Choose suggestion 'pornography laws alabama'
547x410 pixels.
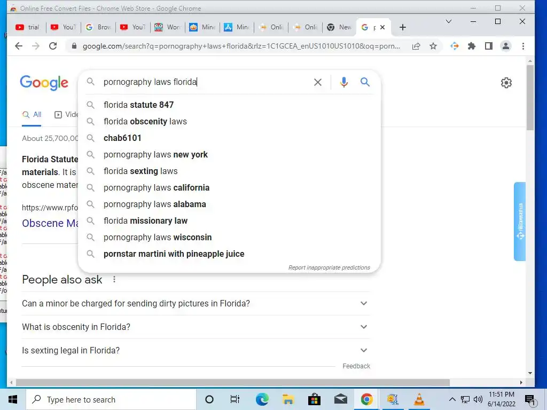click(x=230, y=204)
